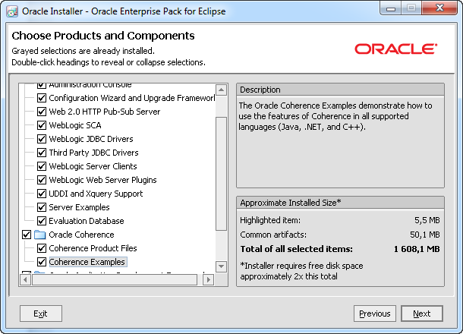Select the Oracle Coherence folder icon
463x334 pixels.
[40, 235]
